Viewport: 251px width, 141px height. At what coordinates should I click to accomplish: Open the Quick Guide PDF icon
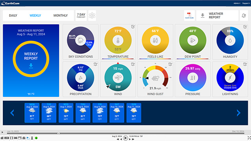tap(189, 16)
